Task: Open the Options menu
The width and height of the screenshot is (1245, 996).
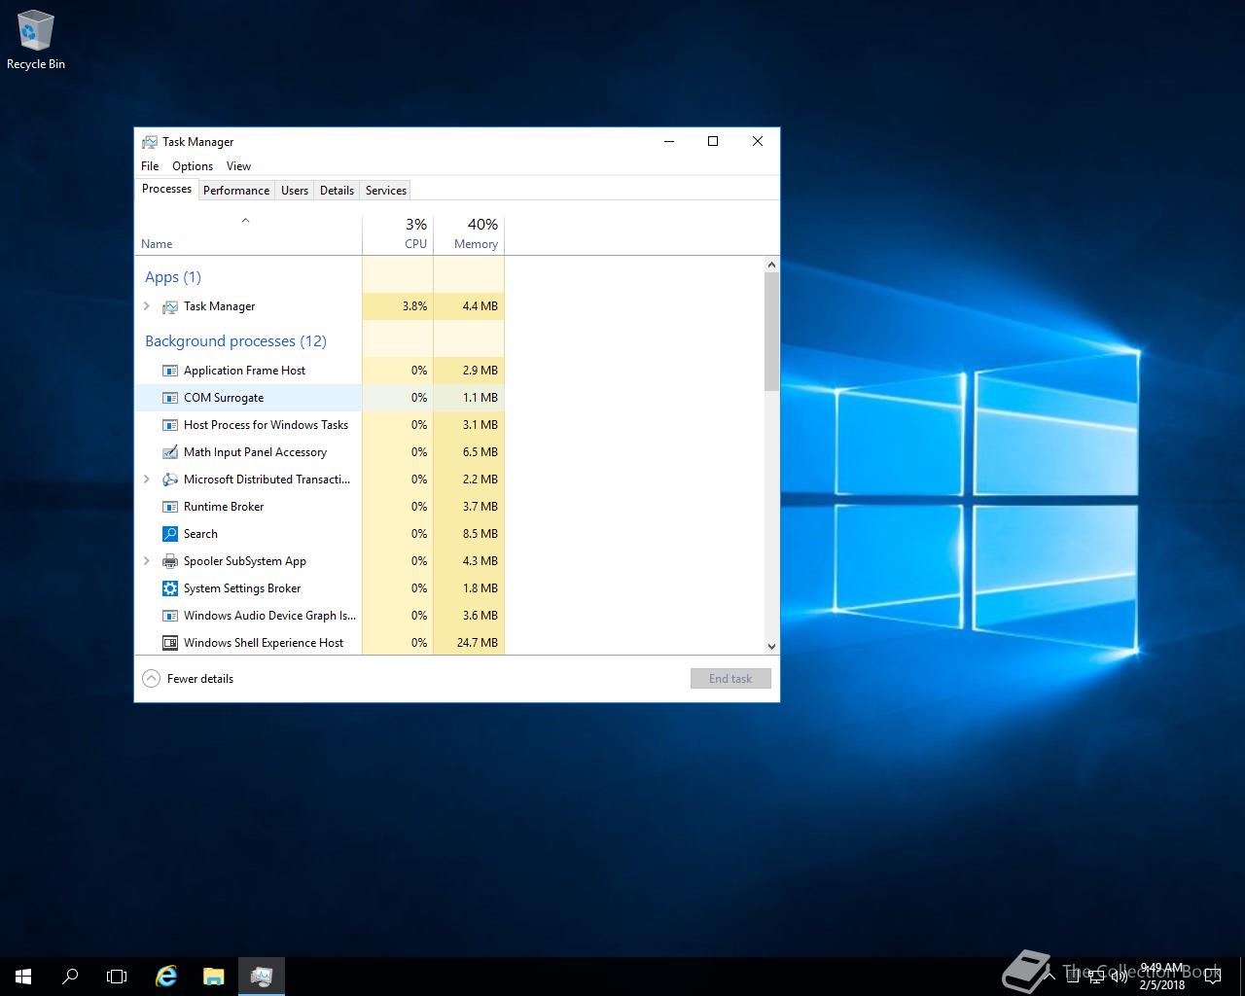Action: 193,166
